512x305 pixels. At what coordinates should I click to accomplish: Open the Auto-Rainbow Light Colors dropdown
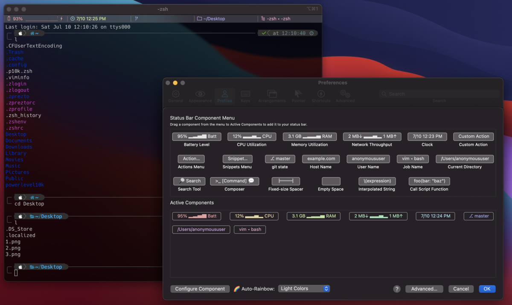(x=304, y=289)
